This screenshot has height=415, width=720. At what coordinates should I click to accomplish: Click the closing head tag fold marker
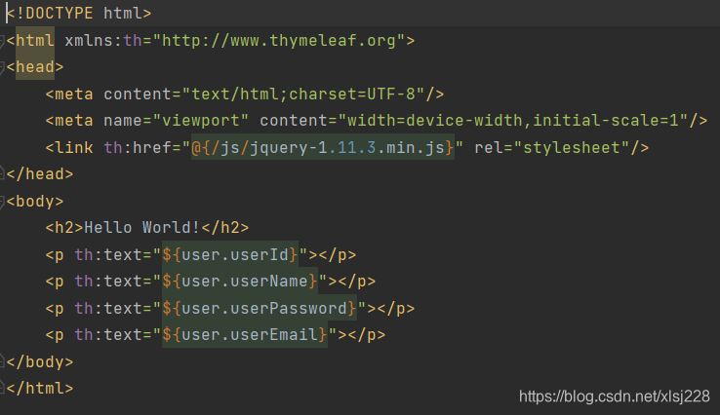coord(2,173)
